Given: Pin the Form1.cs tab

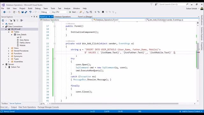Looking at the screenshot, I should 49,17.
